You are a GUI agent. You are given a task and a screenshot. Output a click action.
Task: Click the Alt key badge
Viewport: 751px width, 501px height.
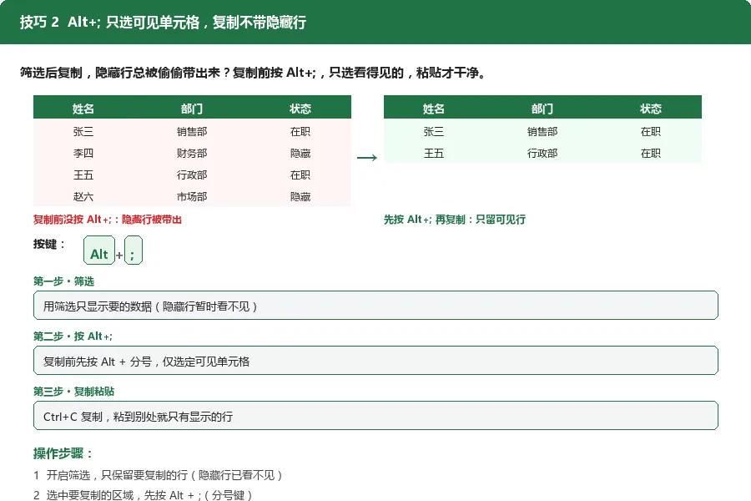click(x=99, y=250)
